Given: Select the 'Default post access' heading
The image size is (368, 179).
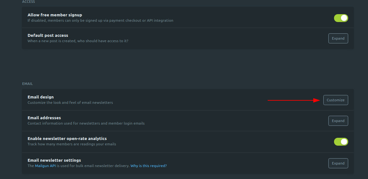Looking at the screenshot, I should (x=48, y=36).
